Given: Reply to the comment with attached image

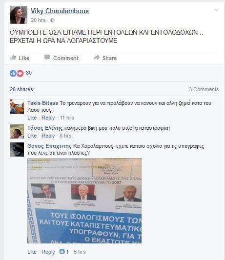Looking at the screenshot, I should pos(48,252).
